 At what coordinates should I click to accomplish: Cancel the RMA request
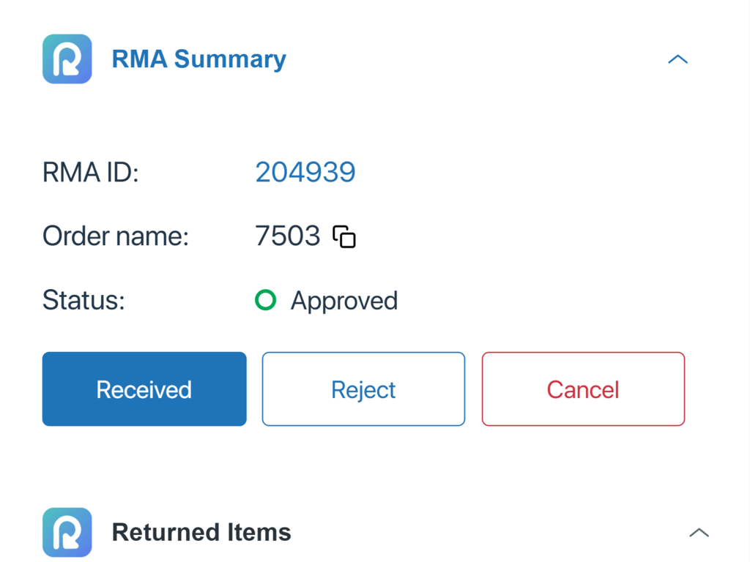[583, 389]
